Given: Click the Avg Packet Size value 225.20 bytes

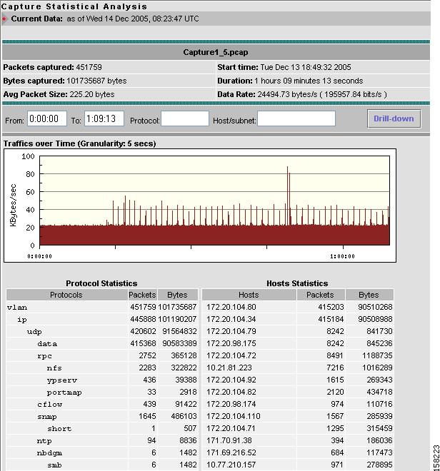Looking at the screenshot, I should pos(92,94).
